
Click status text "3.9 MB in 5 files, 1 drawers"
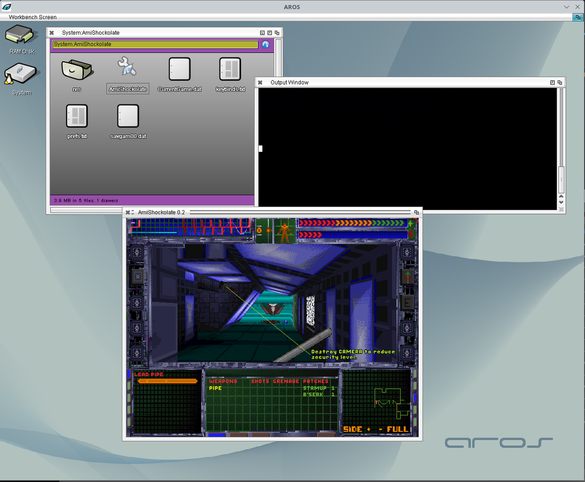click(x=86, y=201)
